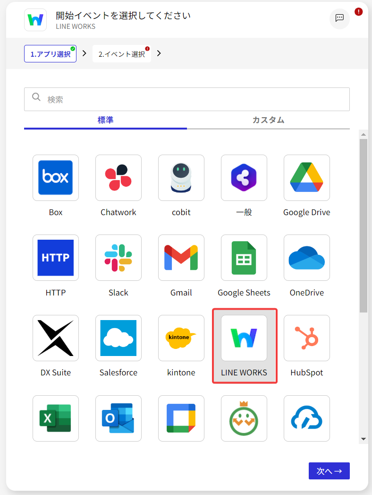The height and width of the screenshot is (495, 372).
Task: Choose the Google Drive icon
Action: tap(306, 178)
